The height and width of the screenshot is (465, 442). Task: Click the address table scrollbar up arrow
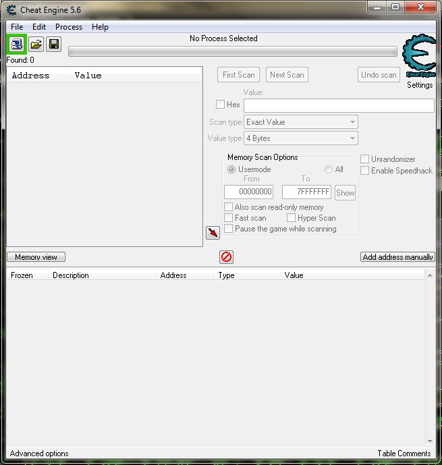[430, 275]
